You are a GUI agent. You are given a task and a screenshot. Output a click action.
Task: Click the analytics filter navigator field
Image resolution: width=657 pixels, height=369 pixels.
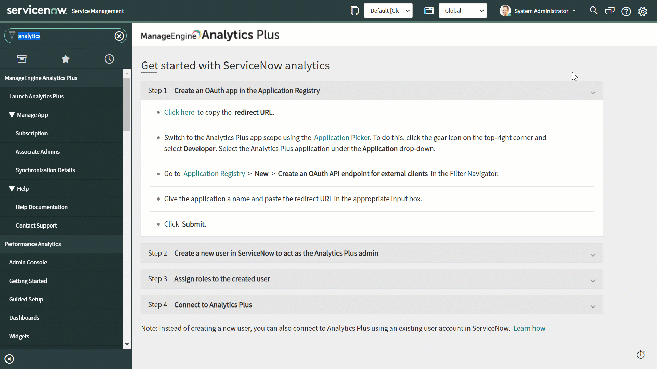click(x=65, y=36)
